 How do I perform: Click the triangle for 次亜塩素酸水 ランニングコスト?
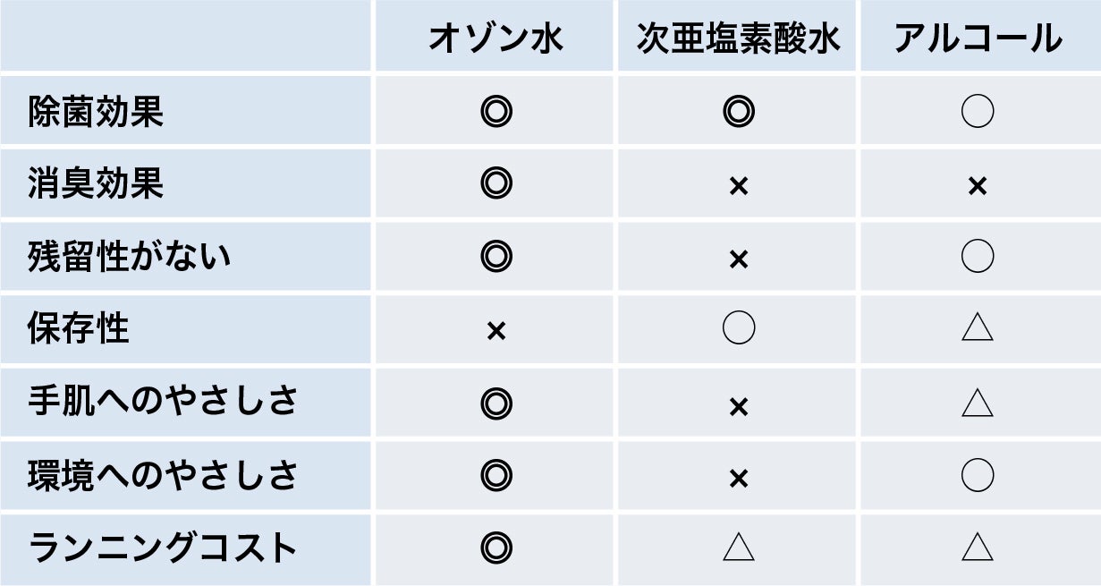coord(738,547)
